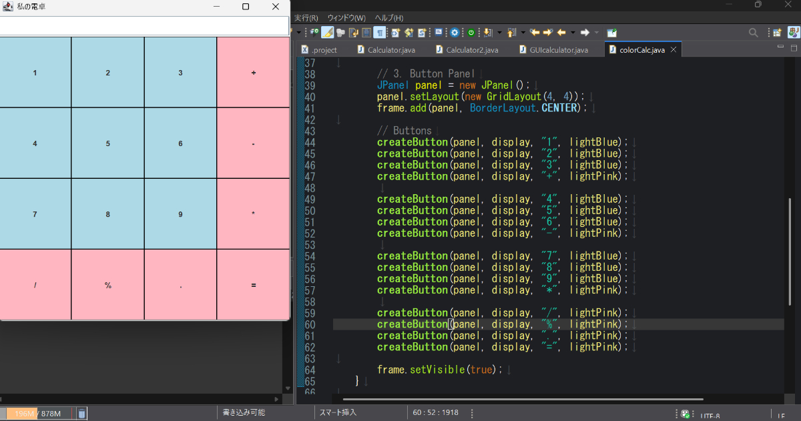Image resolution: width=801 pixels, height=421 pixels.
Task: Click the green power toolbar icon
Action: [471, 32]
